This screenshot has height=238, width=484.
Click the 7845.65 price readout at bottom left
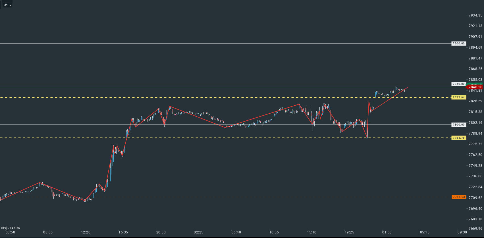click(14, 228)
